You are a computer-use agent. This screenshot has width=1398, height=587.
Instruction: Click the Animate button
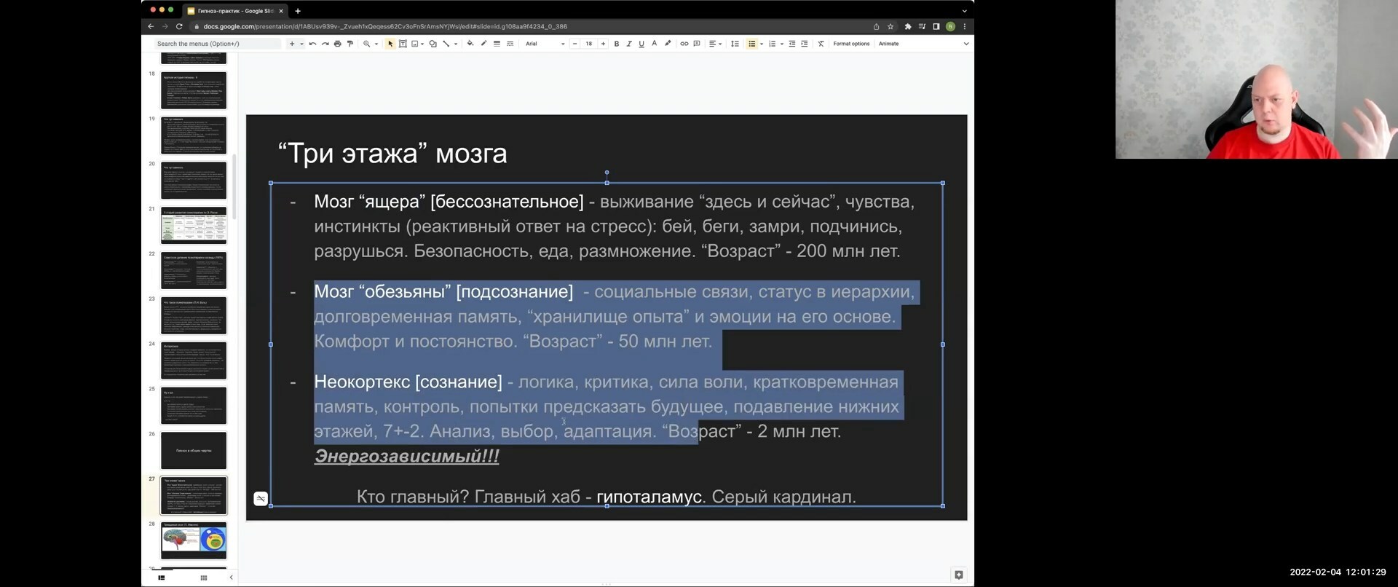tap(888, 44)
